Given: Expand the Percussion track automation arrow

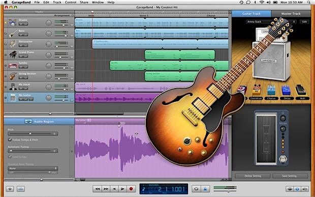Looking at the screenshot, I should coord(72,46).
